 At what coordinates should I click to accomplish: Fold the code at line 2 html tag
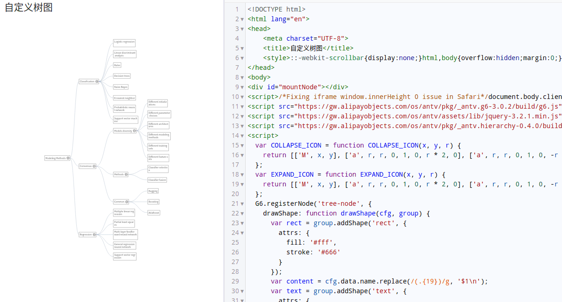[x=242, y=19]
